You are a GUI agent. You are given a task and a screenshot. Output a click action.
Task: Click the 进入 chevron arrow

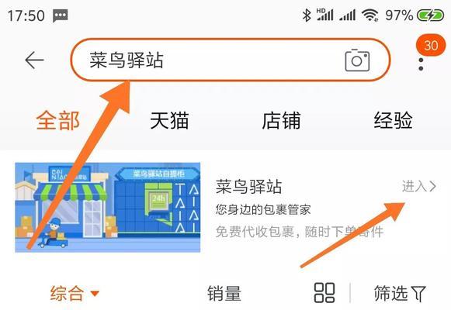pos(433,186)
